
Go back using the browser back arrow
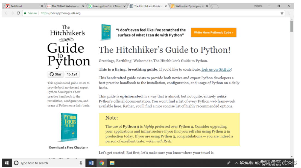tap(6, 13)
